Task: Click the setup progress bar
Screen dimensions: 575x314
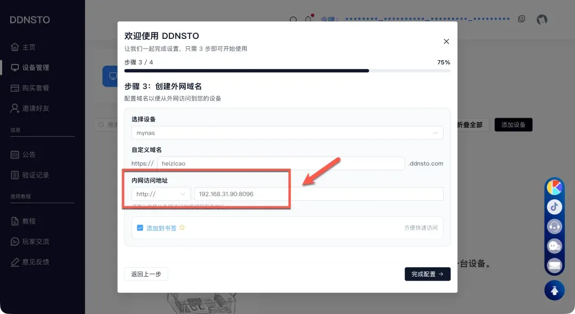Action: pyautogui.click(x=287, y=71)
